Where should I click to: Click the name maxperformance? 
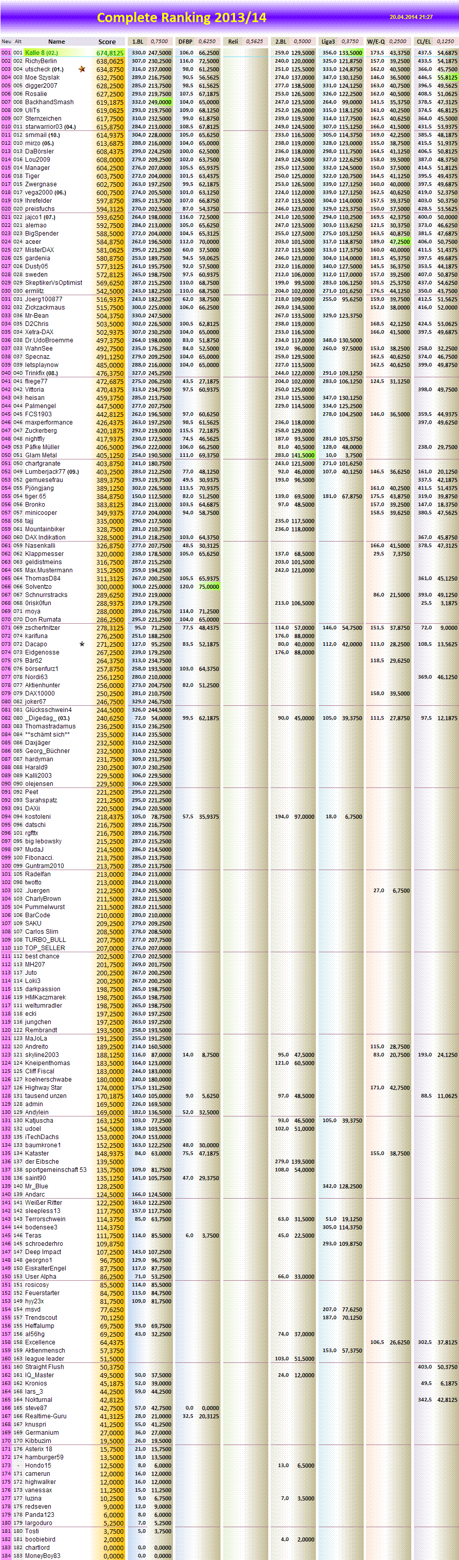tap(49, 422)
